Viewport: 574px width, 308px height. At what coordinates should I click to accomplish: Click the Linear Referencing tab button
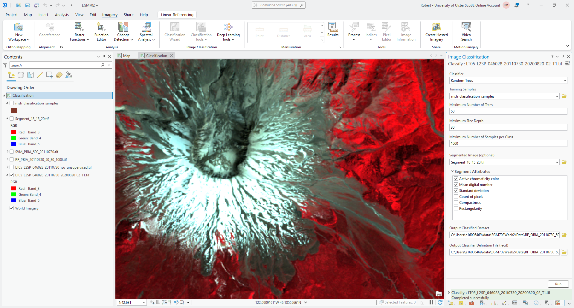click(177, 15)
